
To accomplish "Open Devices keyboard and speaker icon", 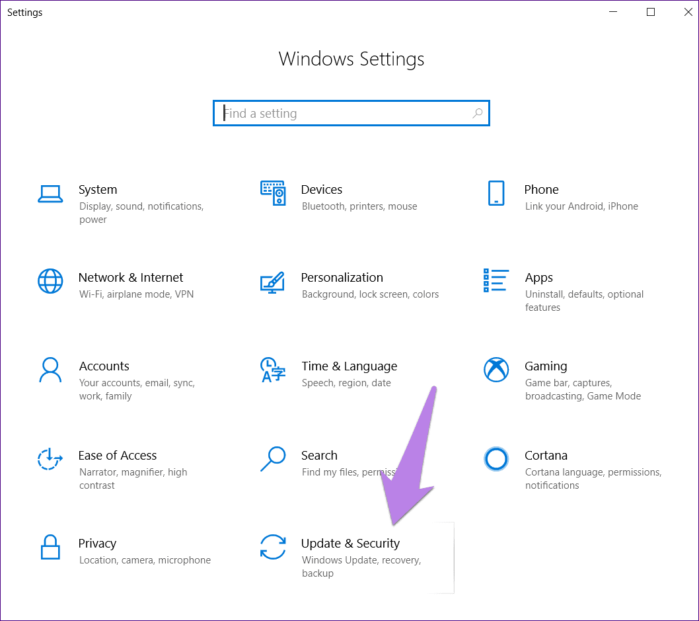I will click(x=273, y=193).
